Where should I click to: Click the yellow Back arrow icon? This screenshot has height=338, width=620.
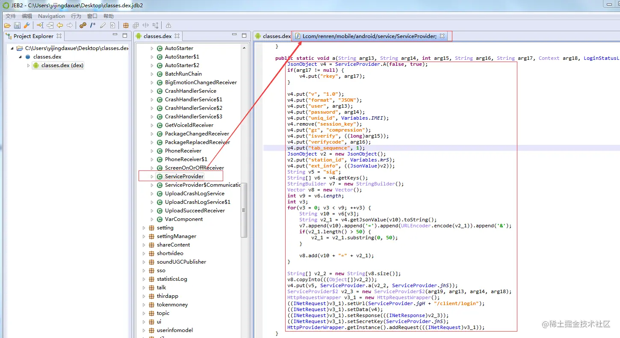pyautogui.click(x=60, y=26)
